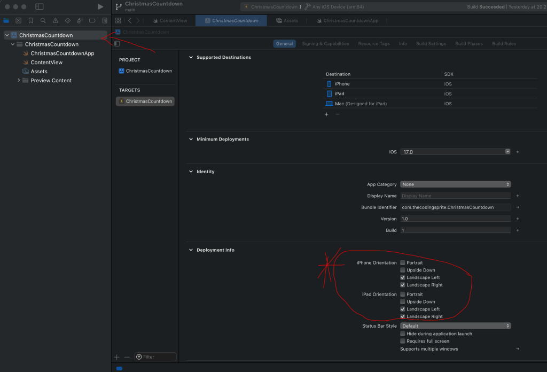Open the Build Settings tab
The width and height of the screenshot is (547, 372).
tap(431, 44)
